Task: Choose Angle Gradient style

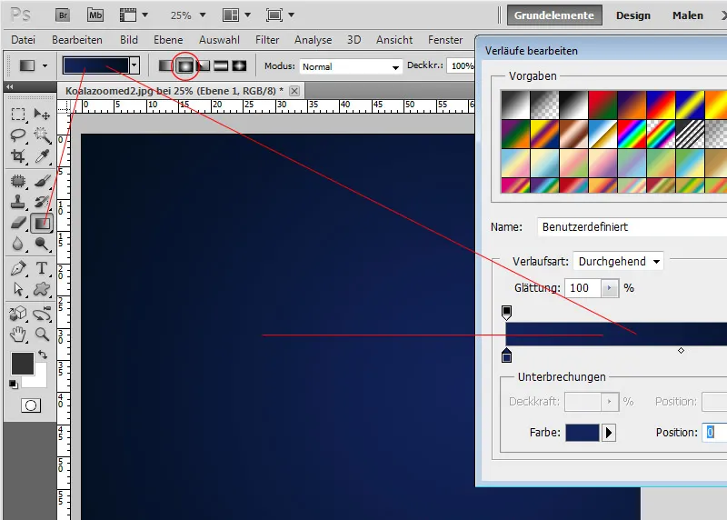Action: coord(203,65)
